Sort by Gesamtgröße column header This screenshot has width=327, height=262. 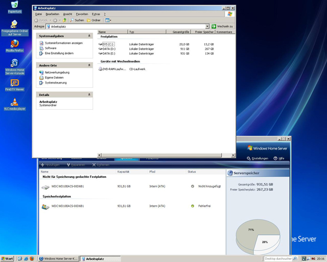[178, 32]
